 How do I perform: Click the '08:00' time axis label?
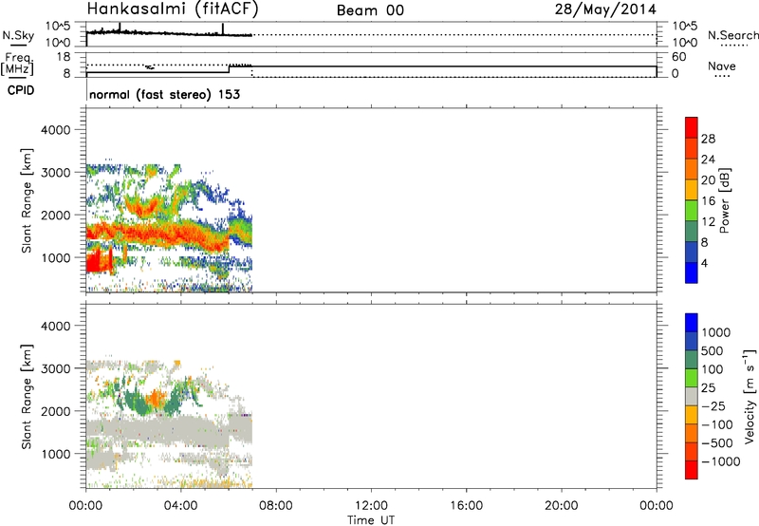276,506
